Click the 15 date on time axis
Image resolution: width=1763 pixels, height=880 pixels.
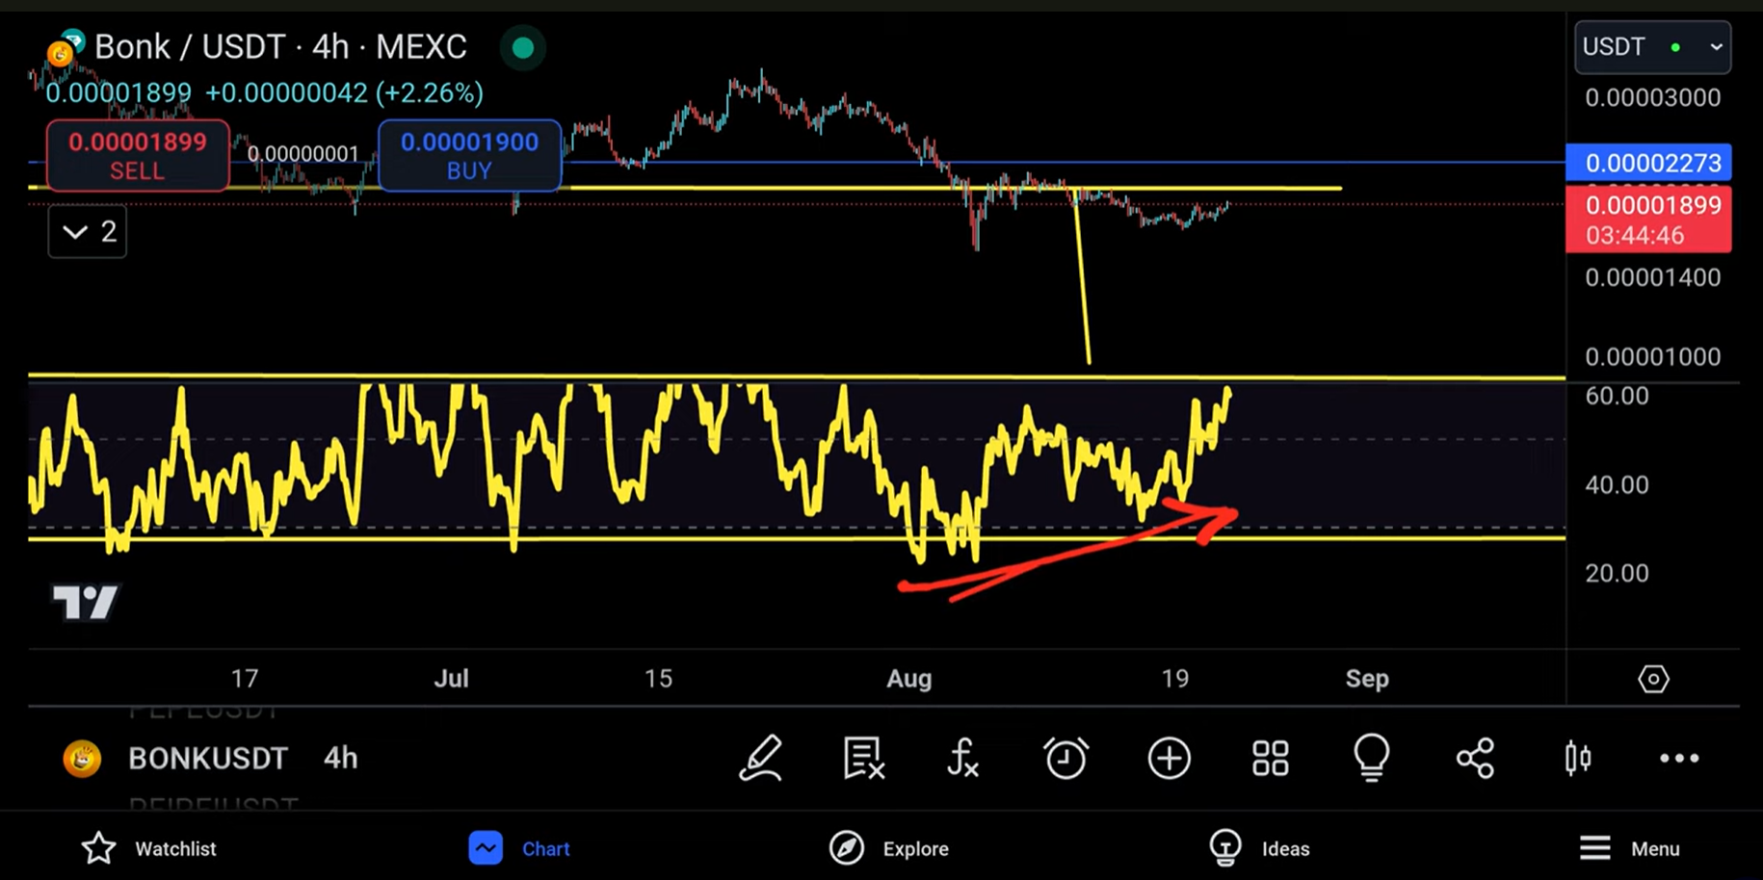658,679
